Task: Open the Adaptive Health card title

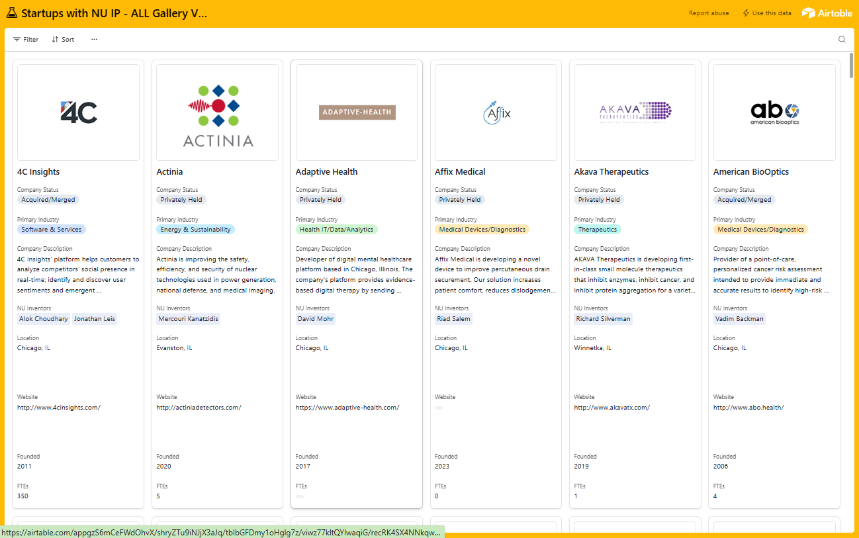Action: tap(326, 172)
